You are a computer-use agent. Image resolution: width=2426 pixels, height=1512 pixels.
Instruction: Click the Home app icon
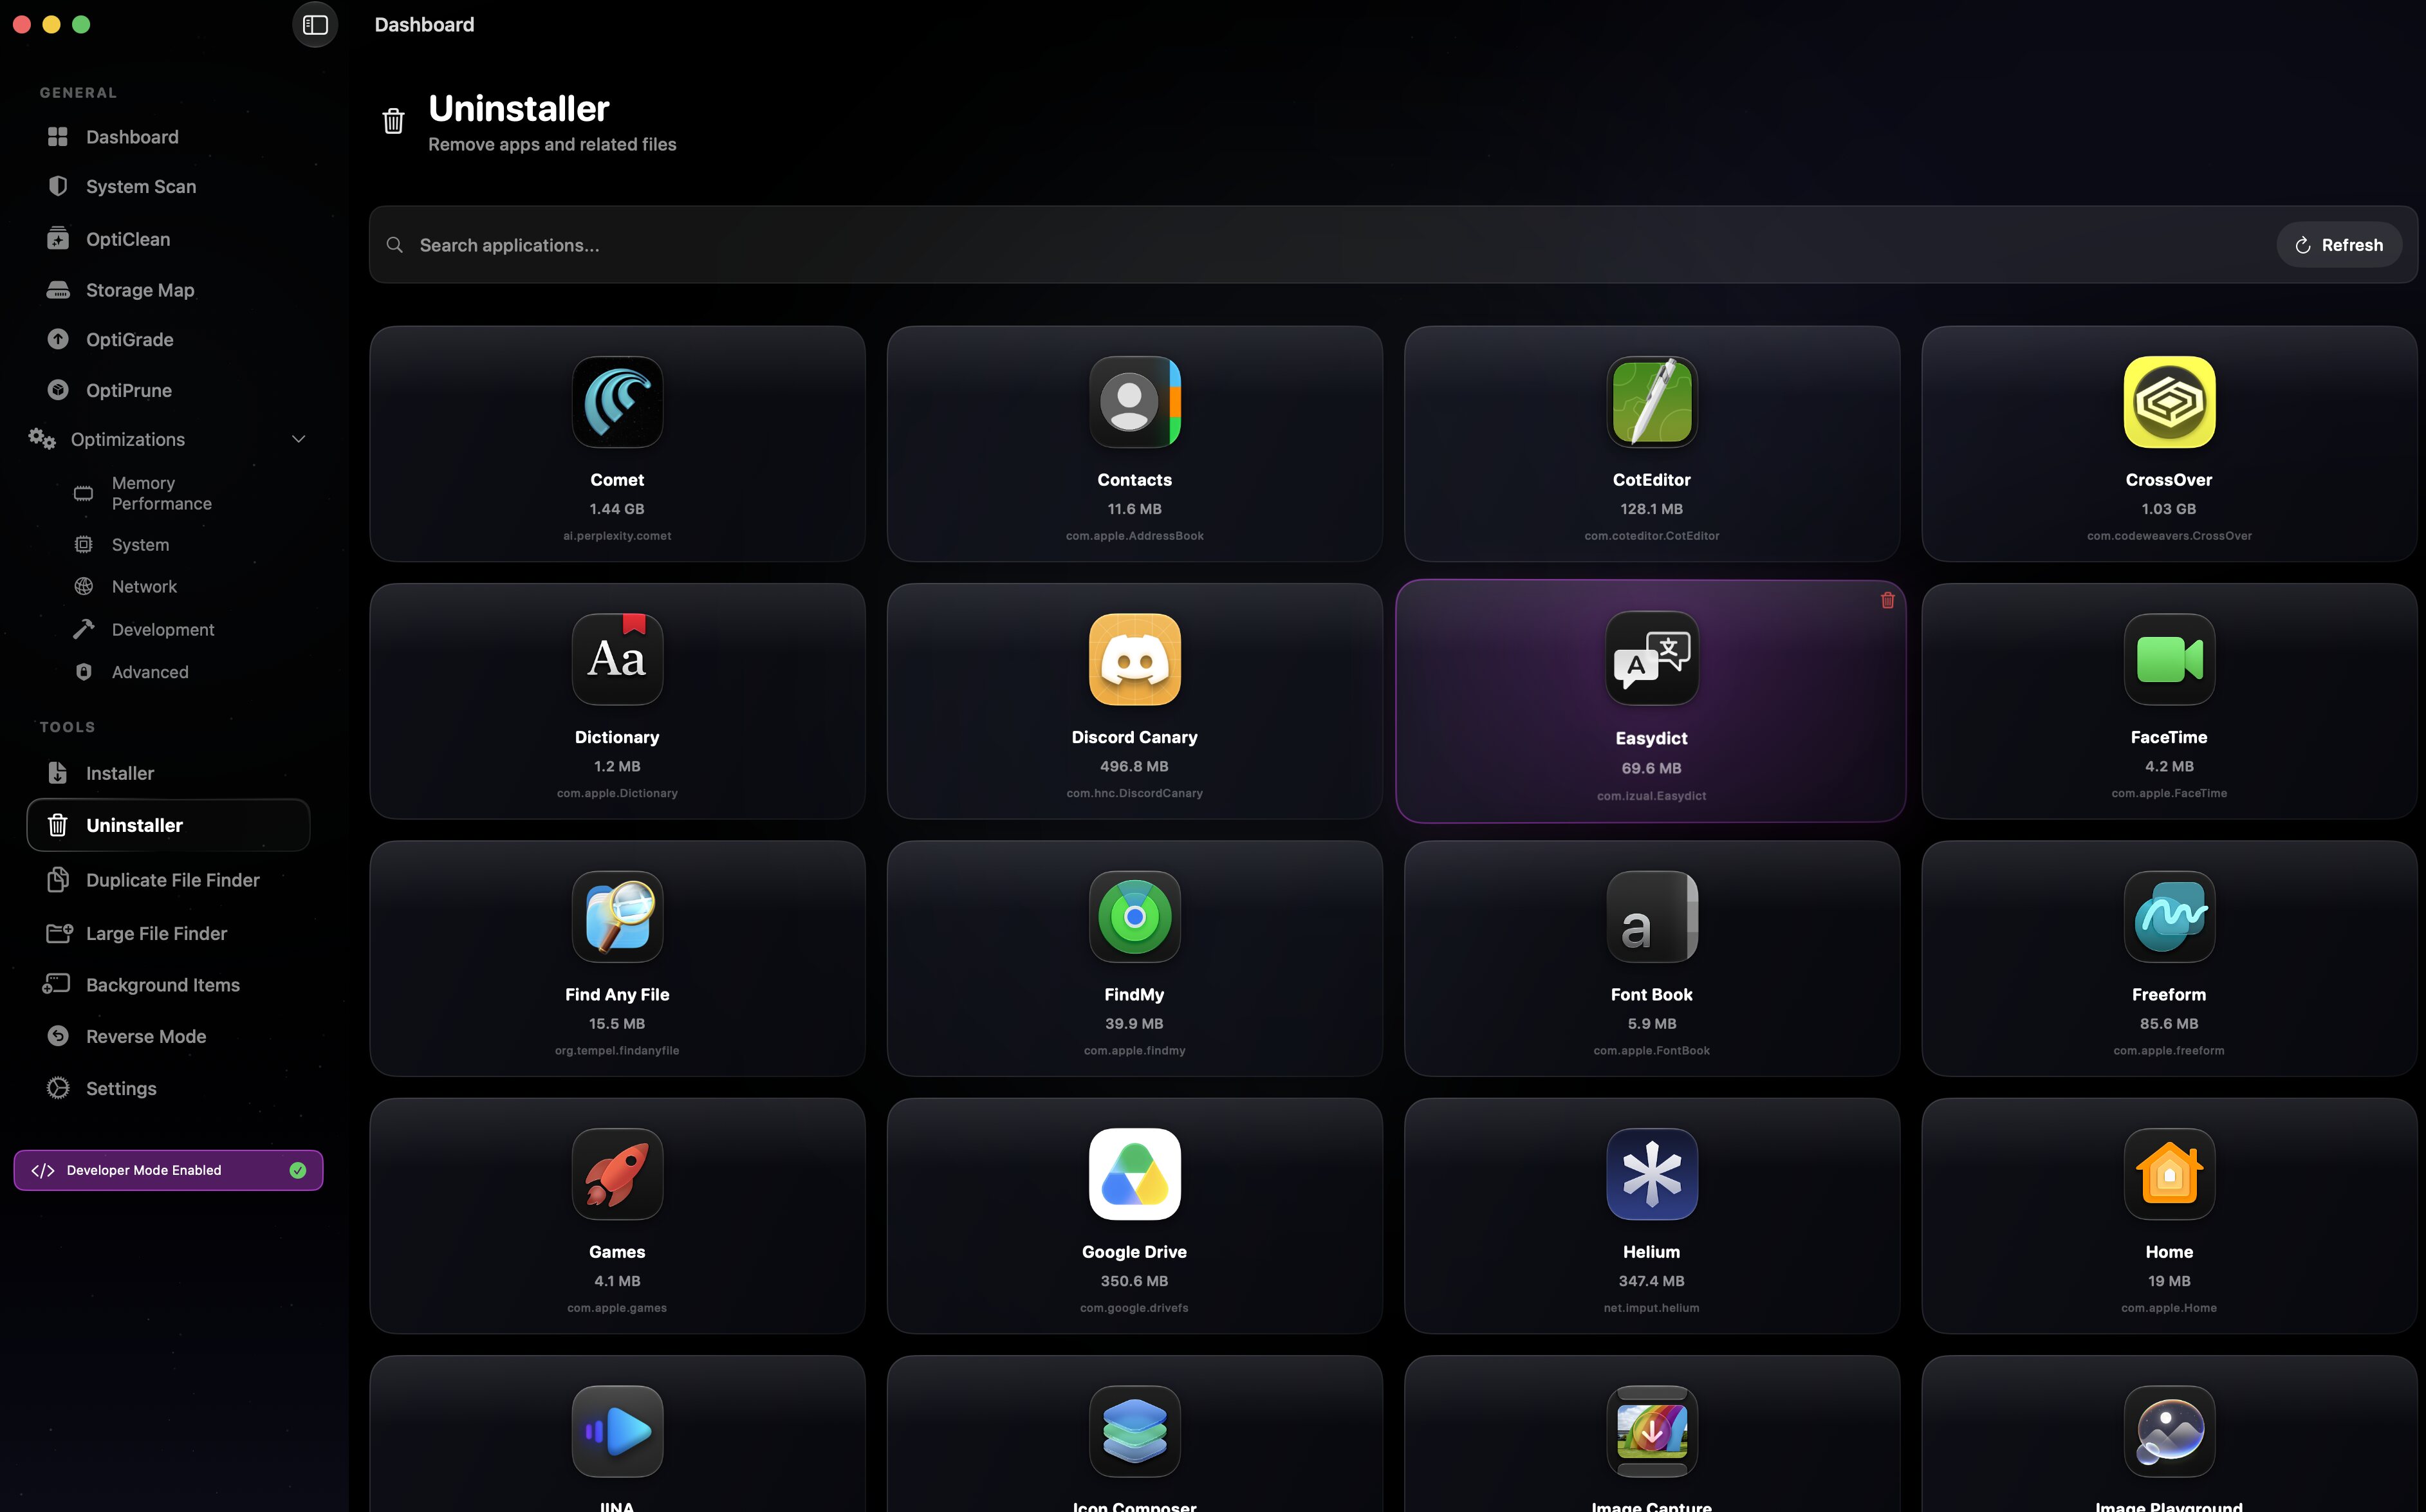2168,1173
